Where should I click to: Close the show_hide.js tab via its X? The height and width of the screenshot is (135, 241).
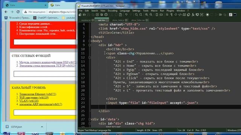tap(126, 20)
